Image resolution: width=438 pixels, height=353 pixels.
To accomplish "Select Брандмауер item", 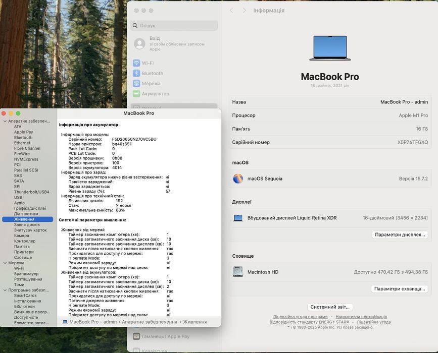I will (x=26, y=273).
